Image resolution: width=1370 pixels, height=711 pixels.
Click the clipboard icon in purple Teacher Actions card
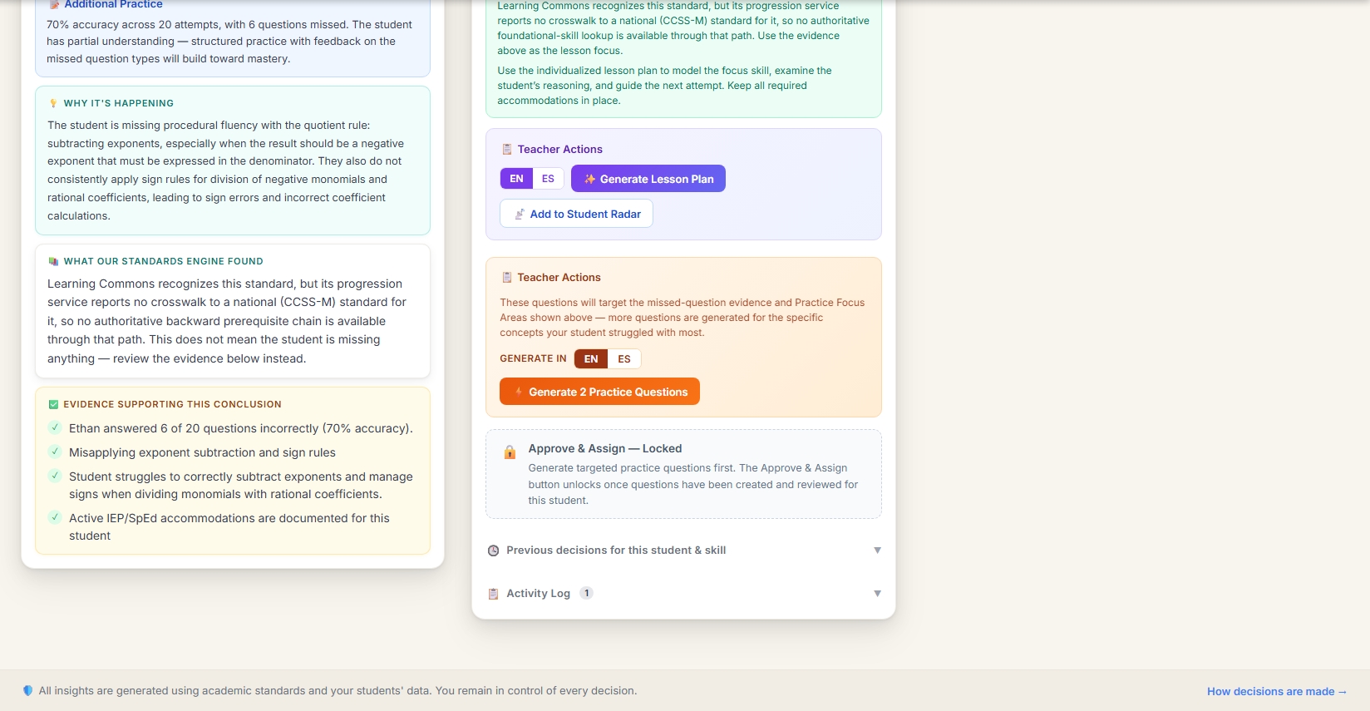coord(507,150)
